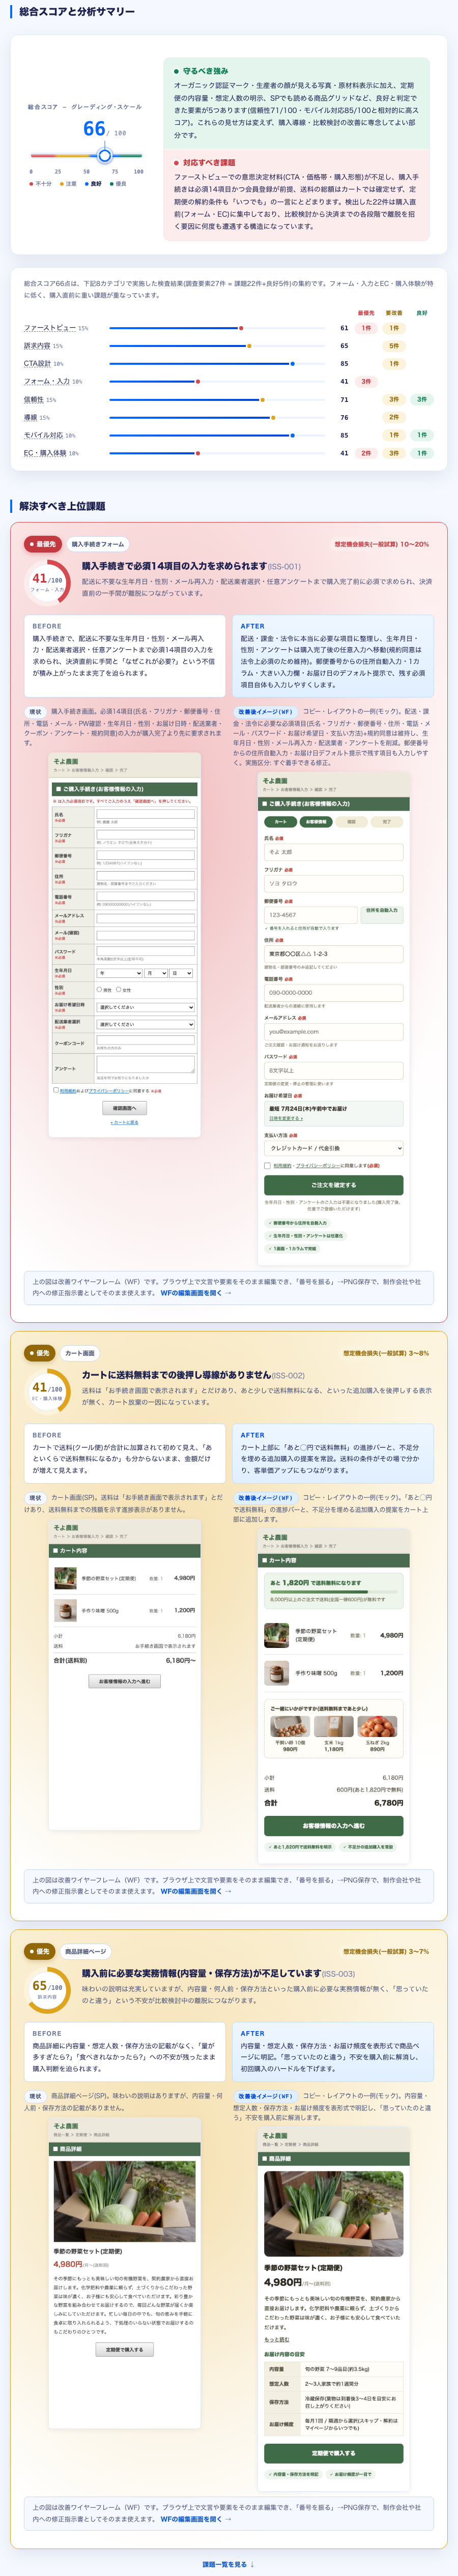Click the 確認画面へ button

[x=124, y=1108]
